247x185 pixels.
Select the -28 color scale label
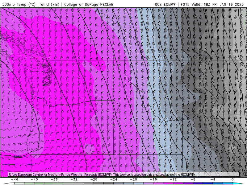point(94,179)
